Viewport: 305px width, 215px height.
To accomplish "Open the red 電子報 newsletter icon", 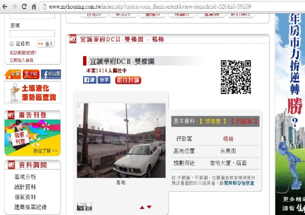I will pyautogui.click(x=31, y=74).
